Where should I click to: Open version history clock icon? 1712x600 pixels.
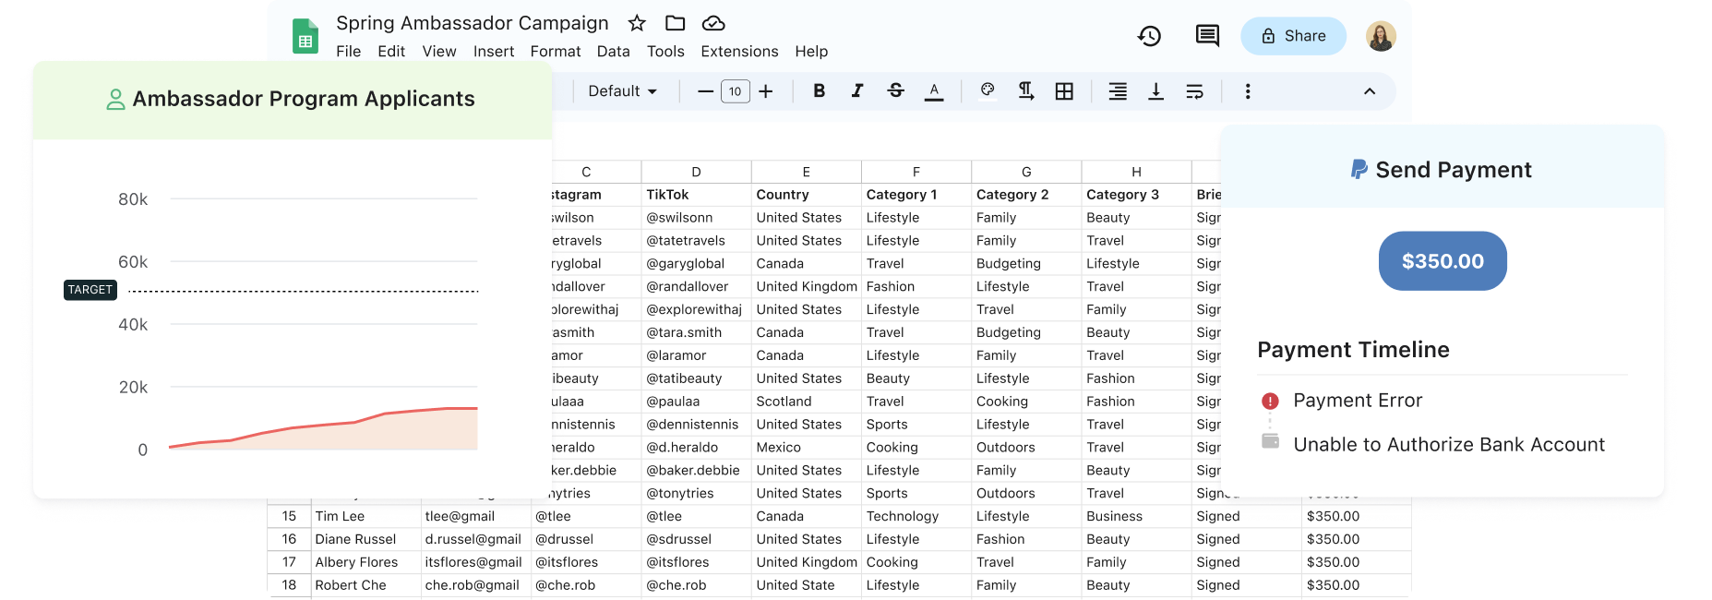1149,36
